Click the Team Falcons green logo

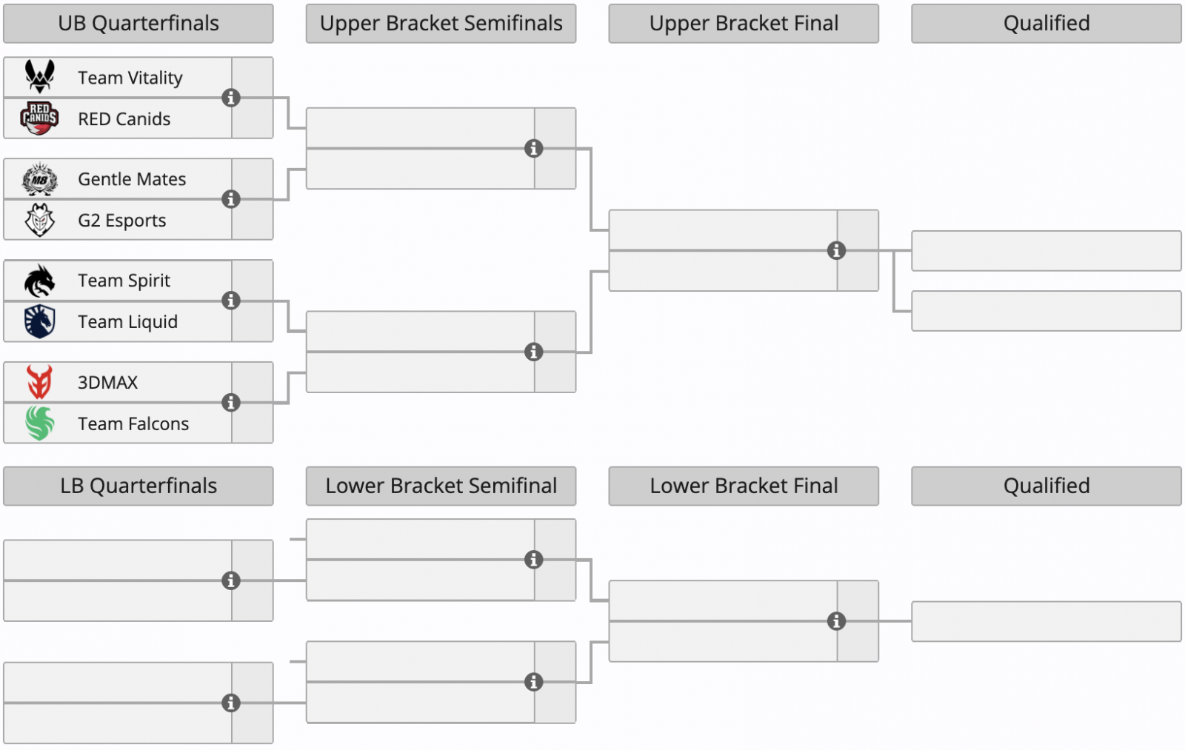click(40, 423)
